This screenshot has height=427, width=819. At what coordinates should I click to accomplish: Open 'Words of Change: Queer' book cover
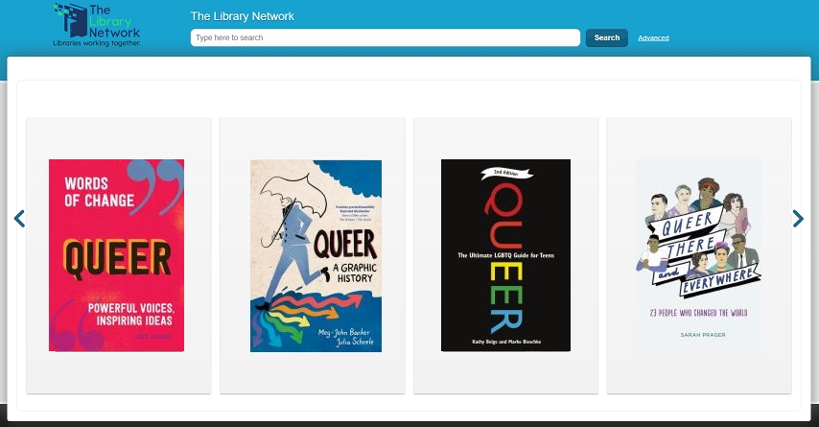coord(116,255)
